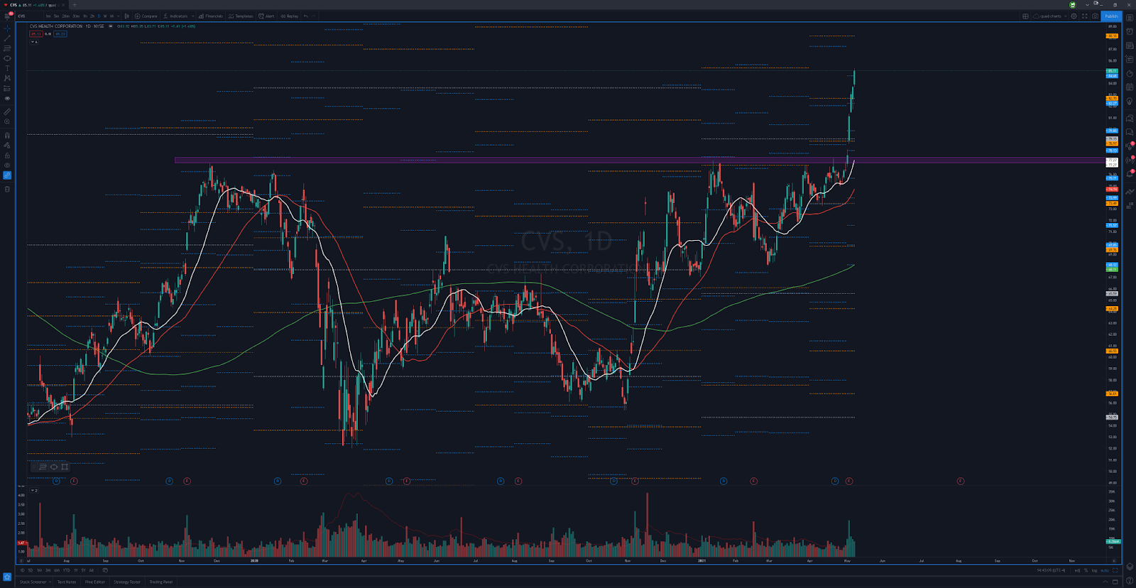
Task: Select the text annotation tool
Action: (7, 68)
